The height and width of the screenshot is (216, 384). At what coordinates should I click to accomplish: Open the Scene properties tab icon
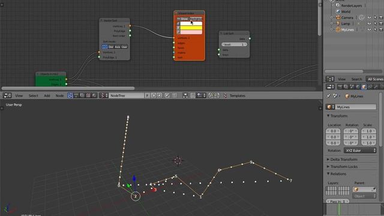[x=352, y=86]
